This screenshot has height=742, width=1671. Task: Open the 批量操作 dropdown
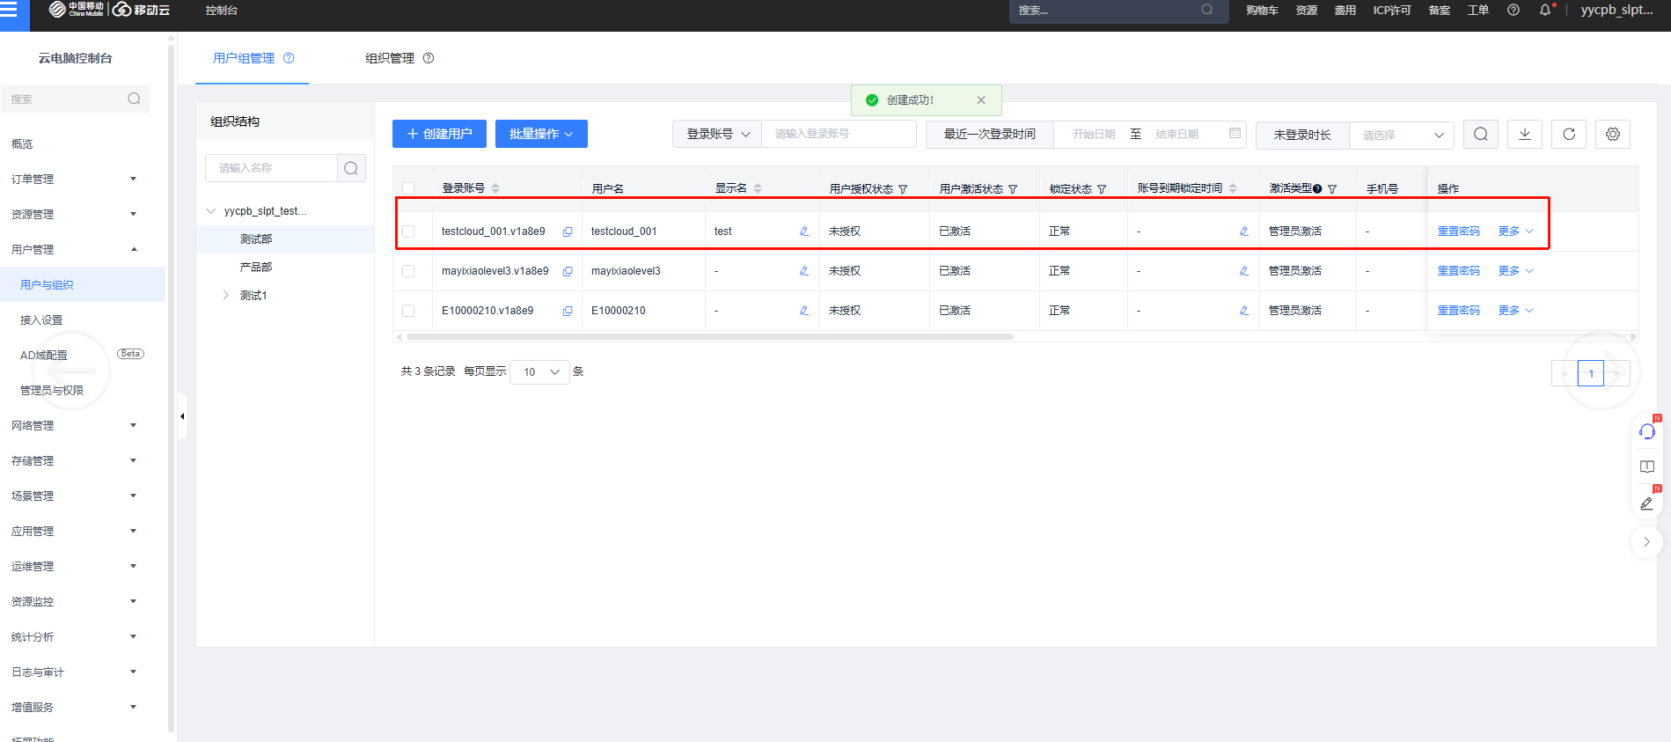[541, 134]
